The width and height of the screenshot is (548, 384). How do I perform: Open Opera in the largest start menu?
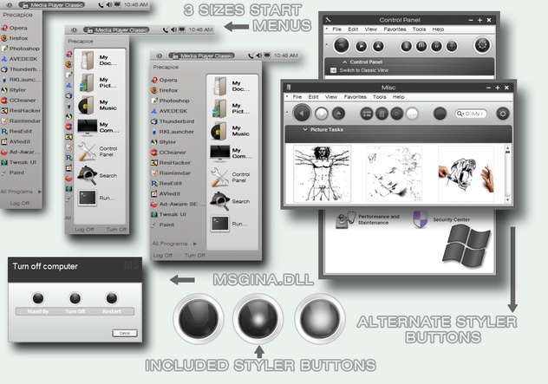[x=165, y=80]
